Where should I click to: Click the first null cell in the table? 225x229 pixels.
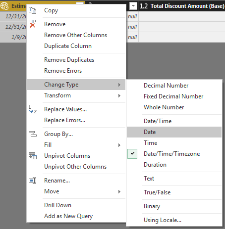[132, 16]
